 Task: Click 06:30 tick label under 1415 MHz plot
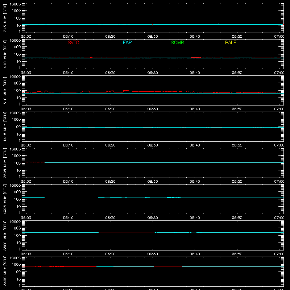(x=153, y=145)
